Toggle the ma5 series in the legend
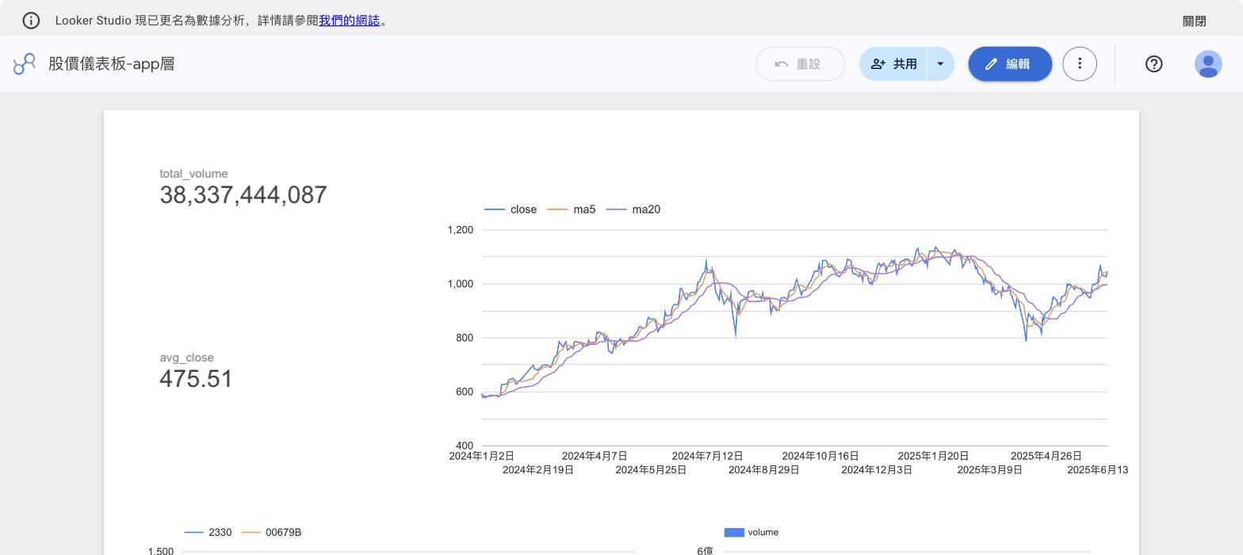 (x=572, y=209)
